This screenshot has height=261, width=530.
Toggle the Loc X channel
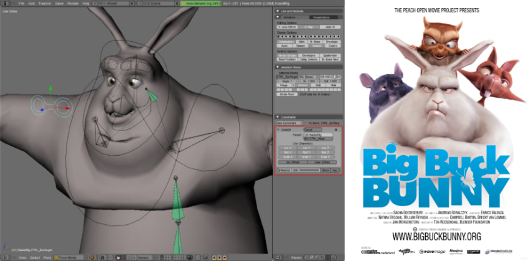[288, 148]
